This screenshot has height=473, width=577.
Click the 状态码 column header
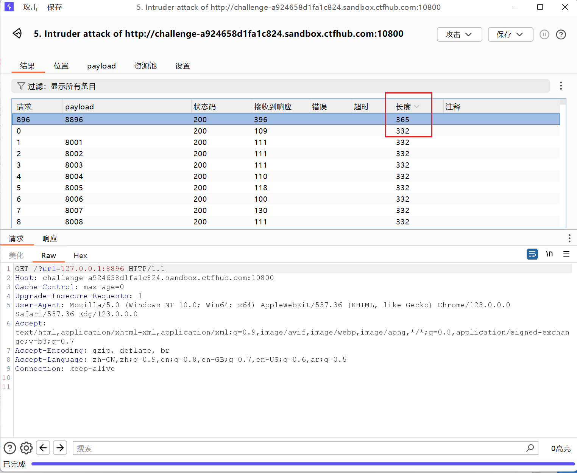(221, 107)
